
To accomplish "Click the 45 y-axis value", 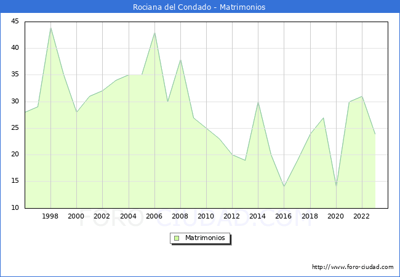I will [x=15, y=21].
